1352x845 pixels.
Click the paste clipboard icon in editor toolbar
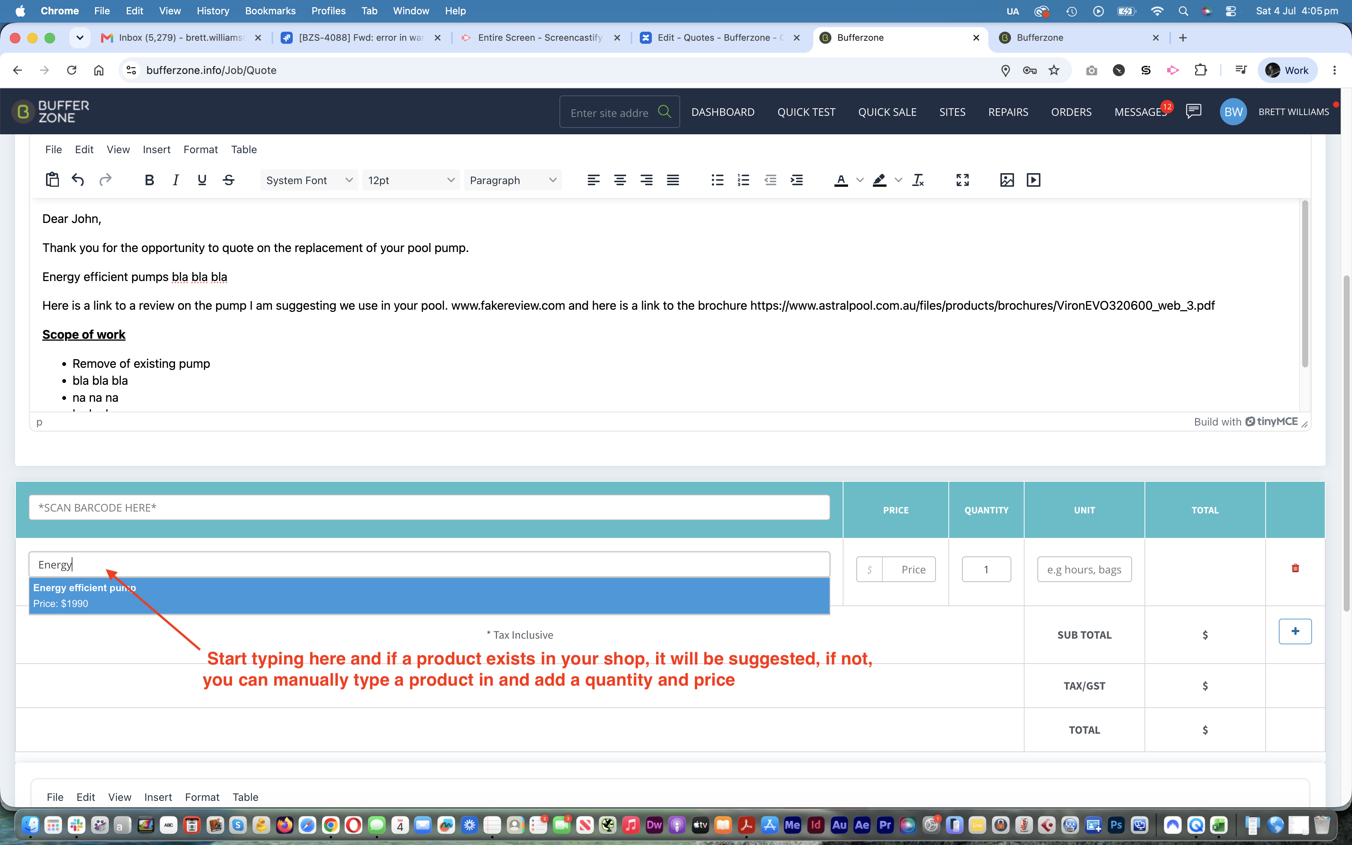coord(52,180)
